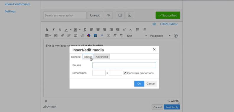Insert a link with the chain icon
234x112 pixels.
click(62, 36)
